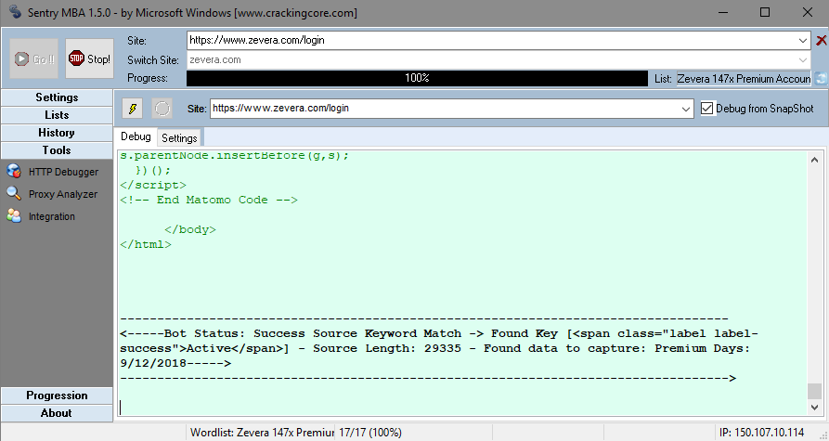
Task: Click the Sentry MBA title bar app icon
Action: 15,12
